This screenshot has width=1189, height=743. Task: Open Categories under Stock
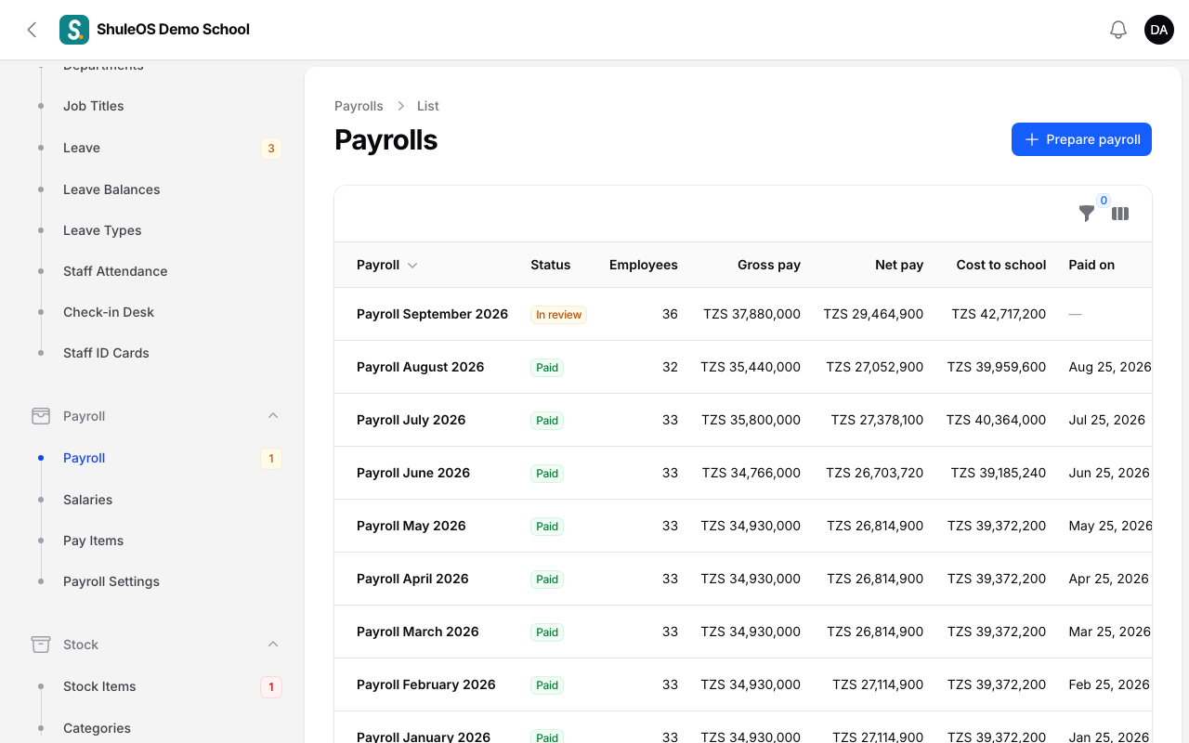tap(97, 728)
